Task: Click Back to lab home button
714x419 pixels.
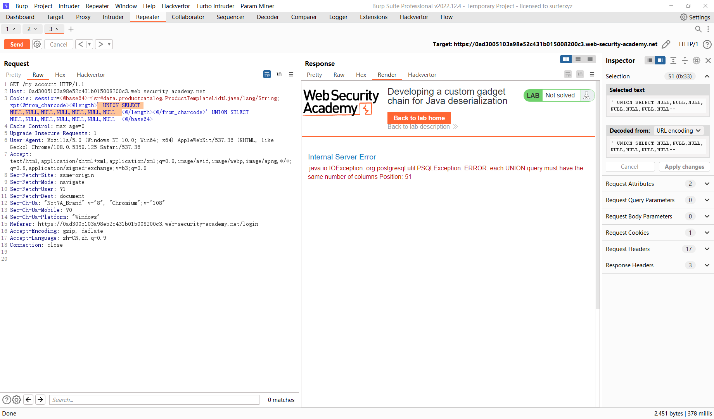Action: click(x=419, y=118)
